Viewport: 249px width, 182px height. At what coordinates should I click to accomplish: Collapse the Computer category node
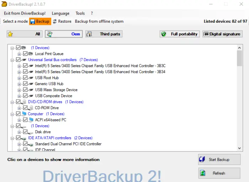(x=12, y=114)
